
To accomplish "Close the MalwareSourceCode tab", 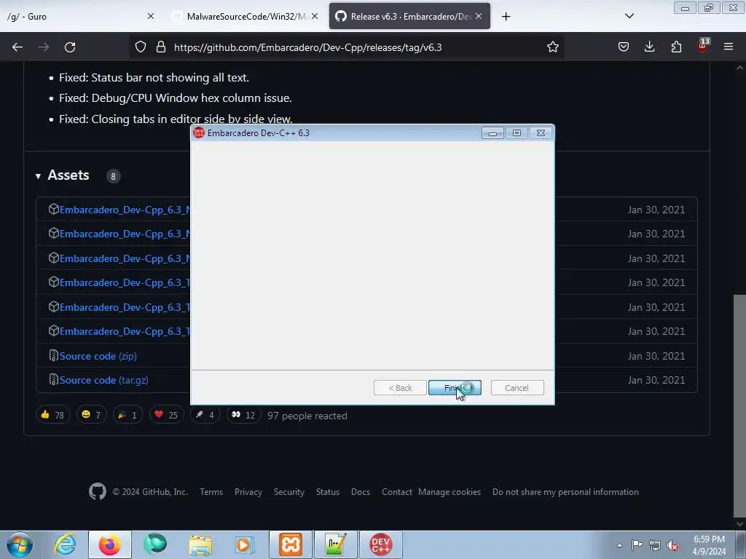I will coord(315,17).
